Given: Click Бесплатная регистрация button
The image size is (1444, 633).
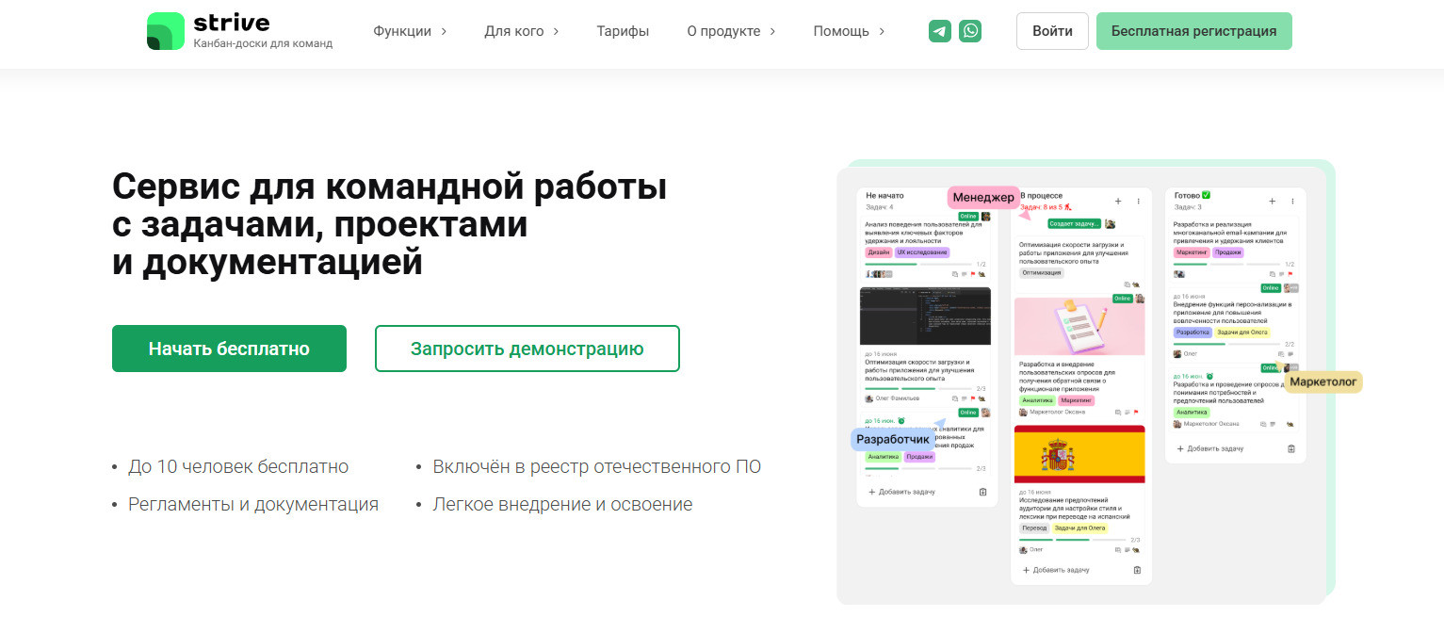Looking at the screenshot, I should click(x=1194, y=31).
